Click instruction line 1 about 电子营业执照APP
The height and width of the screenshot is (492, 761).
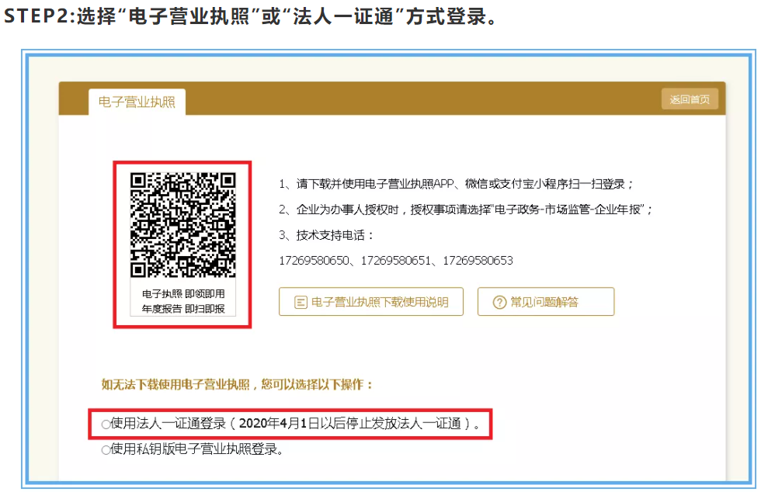pyautogui.click(x=456, y=184)
